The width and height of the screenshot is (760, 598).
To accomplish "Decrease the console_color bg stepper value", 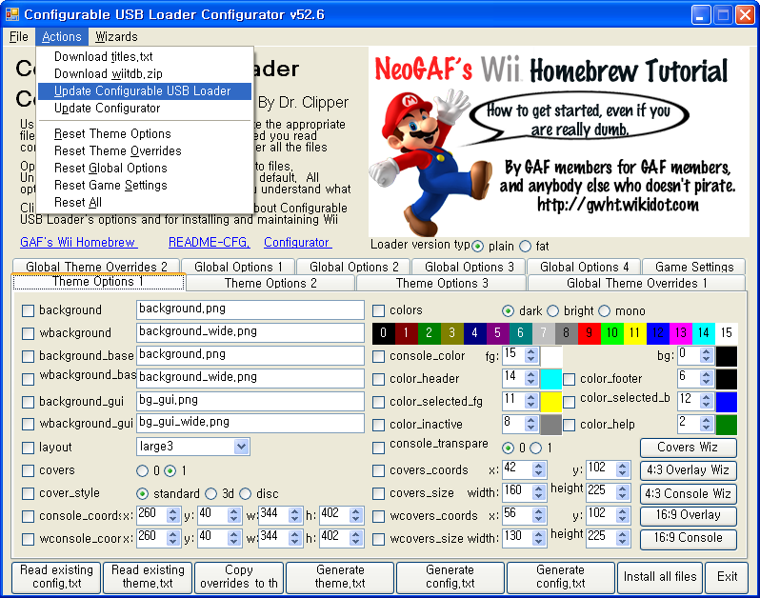I will pos(707,359).
